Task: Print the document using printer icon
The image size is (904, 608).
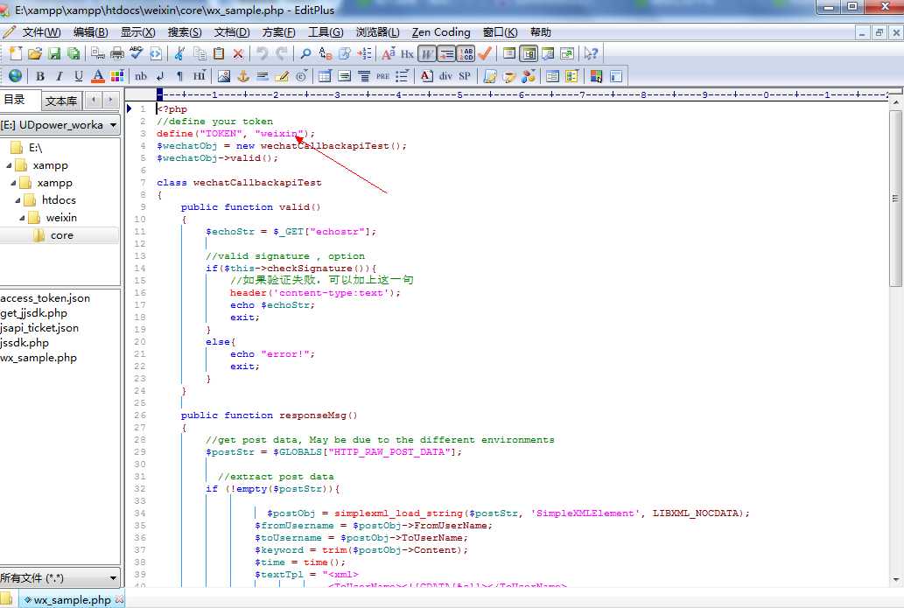Action: click(x=117, y=53)
